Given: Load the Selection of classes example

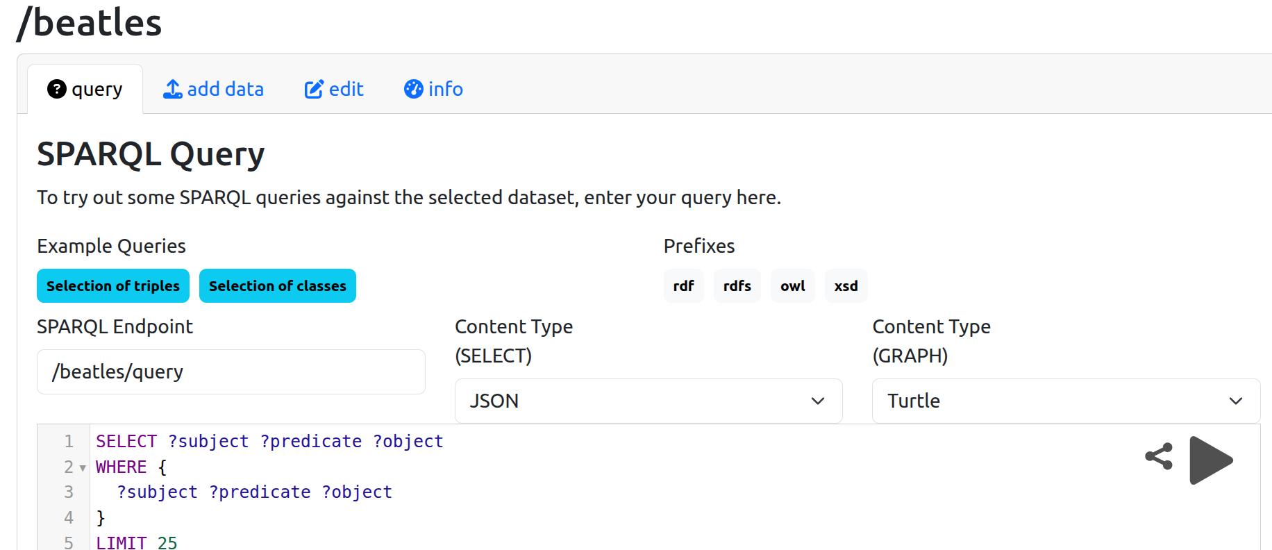Looking at the screenshot, I should [277, 286].
